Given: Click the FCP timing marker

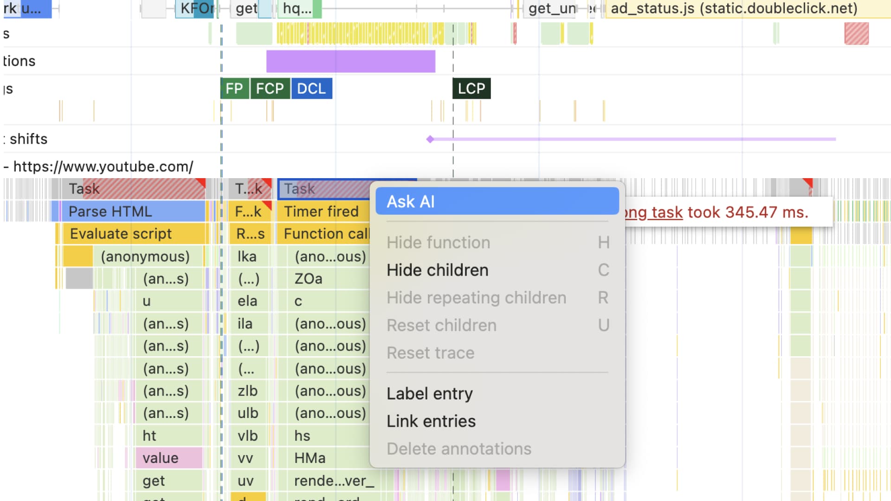Looking at the screenshot, I should click(270, 89).
